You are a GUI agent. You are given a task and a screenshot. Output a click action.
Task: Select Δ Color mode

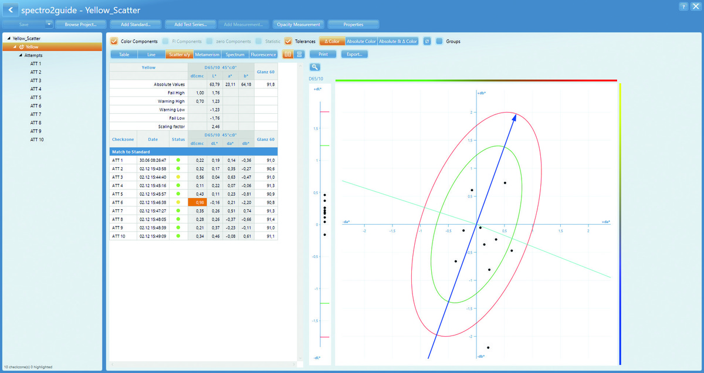pyautogui.click(x=332, y=42)
